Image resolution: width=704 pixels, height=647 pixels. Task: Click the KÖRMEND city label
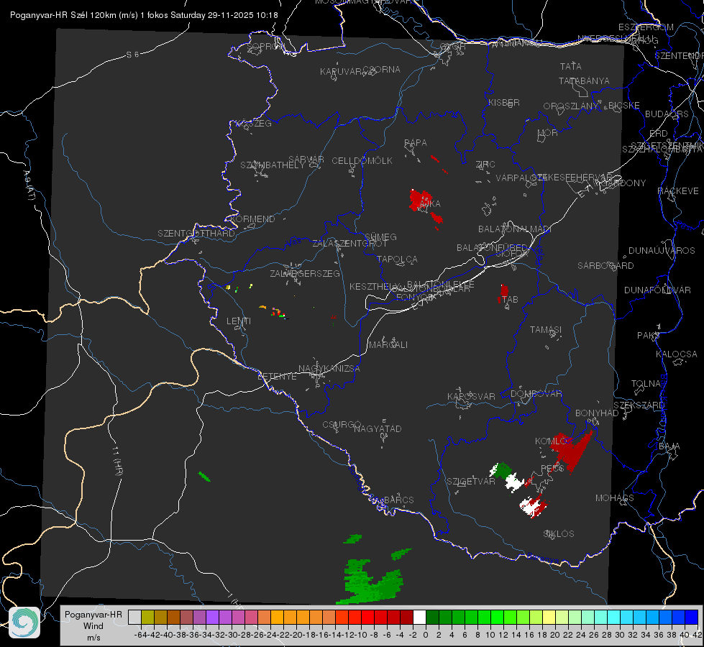click(x=252, y=219)
